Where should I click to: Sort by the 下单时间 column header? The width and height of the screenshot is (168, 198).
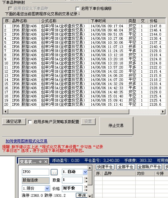(108, 21)
